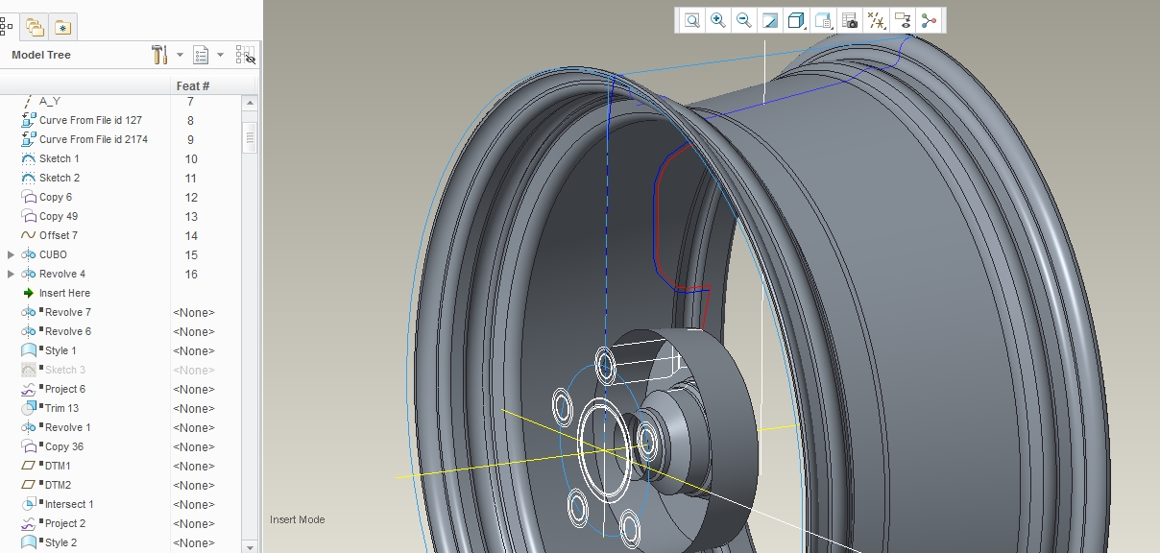Click the Project 6 curve icon

point(29,389)
